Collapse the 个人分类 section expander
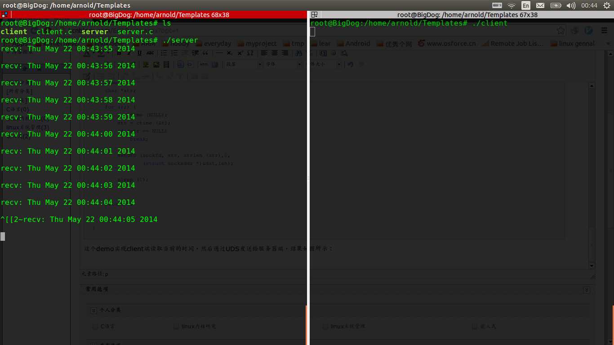This screenshot has width=614, height=345. pyautogui.click(x=93, y=310)
